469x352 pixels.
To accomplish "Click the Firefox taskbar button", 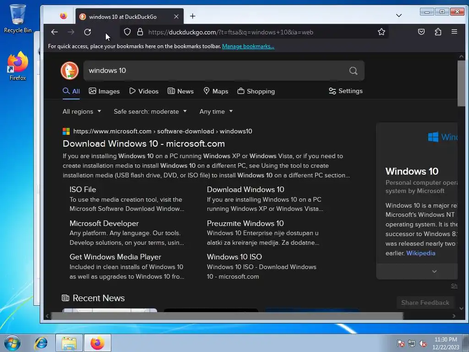I will tap(98, 343).
